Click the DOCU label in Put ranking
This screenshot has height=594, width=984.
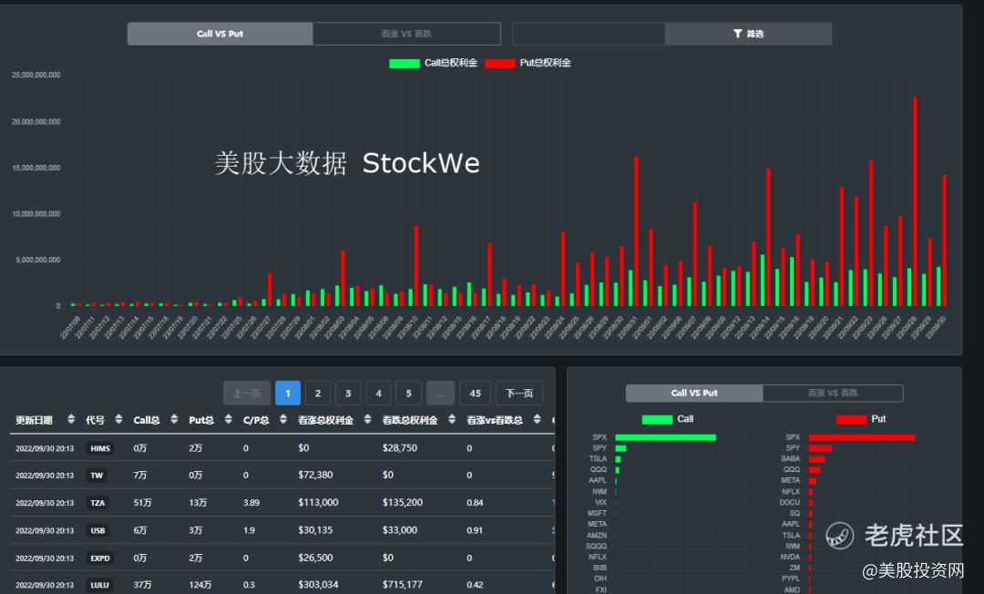tap(789, 502)
